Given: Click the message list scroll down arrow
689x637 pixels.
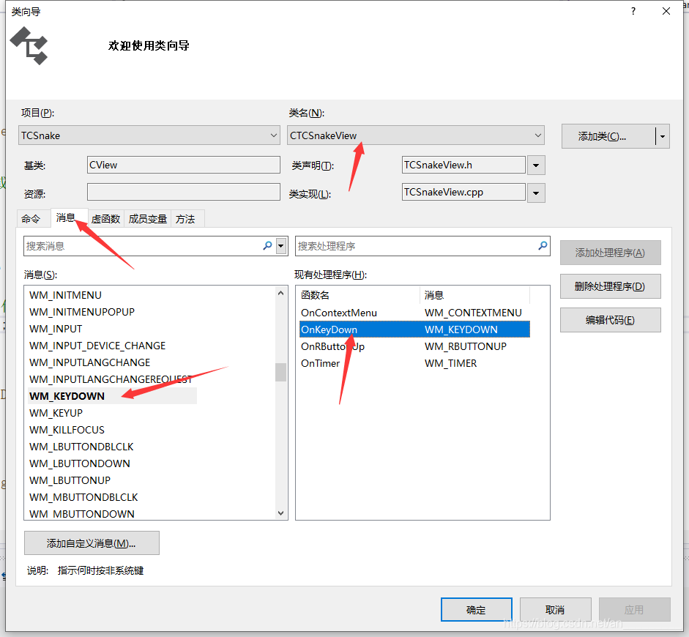Looking at the screenshot, I should 280,513.
